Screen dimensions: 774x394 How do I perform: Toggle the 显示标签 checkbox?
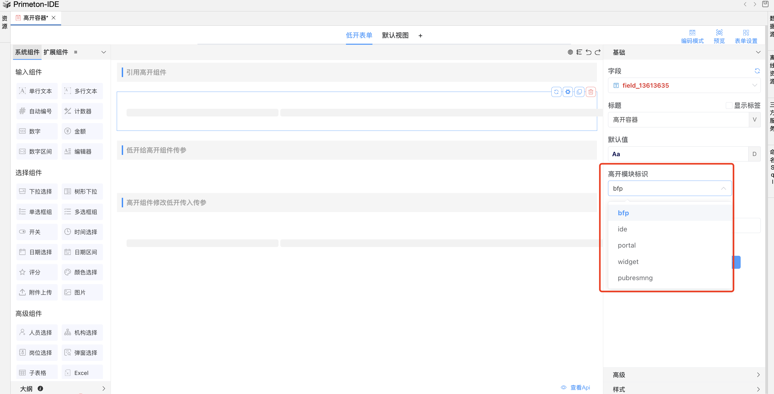[x=729, y=105]
